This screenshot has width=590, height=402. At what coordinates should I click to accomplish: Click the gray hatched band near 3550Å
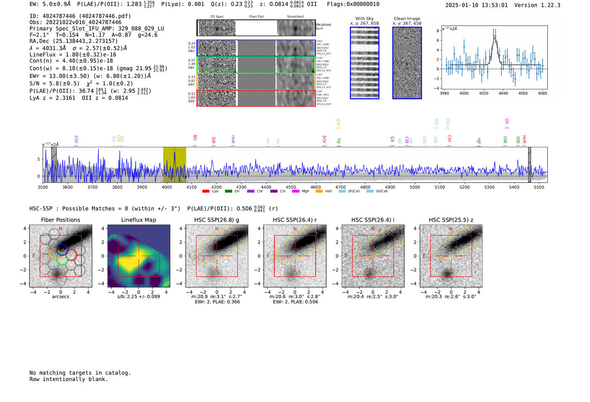pyautogui.click(x=54, y=165)
